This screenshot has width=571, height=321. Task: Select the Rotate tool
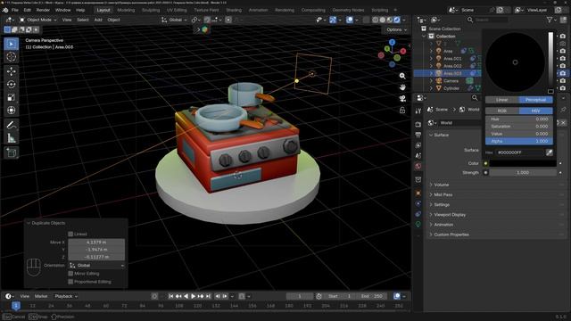point(12,85)
